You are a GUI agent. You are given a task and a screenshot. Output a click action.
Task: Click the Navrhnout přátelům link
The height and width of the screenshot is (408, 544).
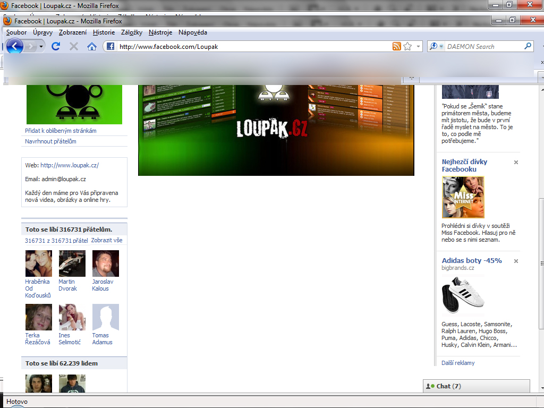pyautogui.click(x=50, y=141)
